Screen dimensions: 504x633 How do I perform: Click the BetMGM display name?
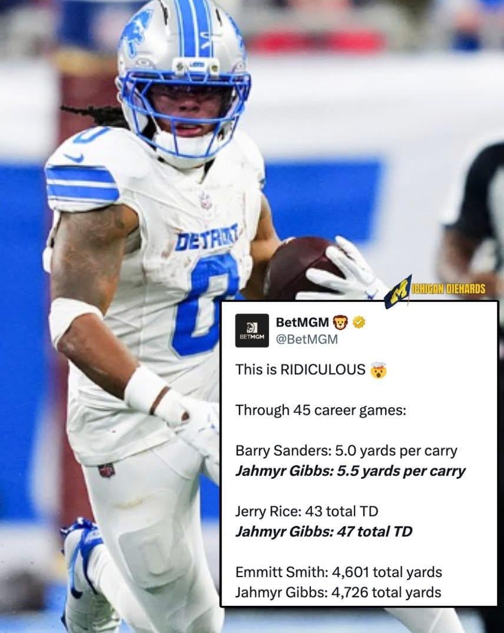point(302,322)
